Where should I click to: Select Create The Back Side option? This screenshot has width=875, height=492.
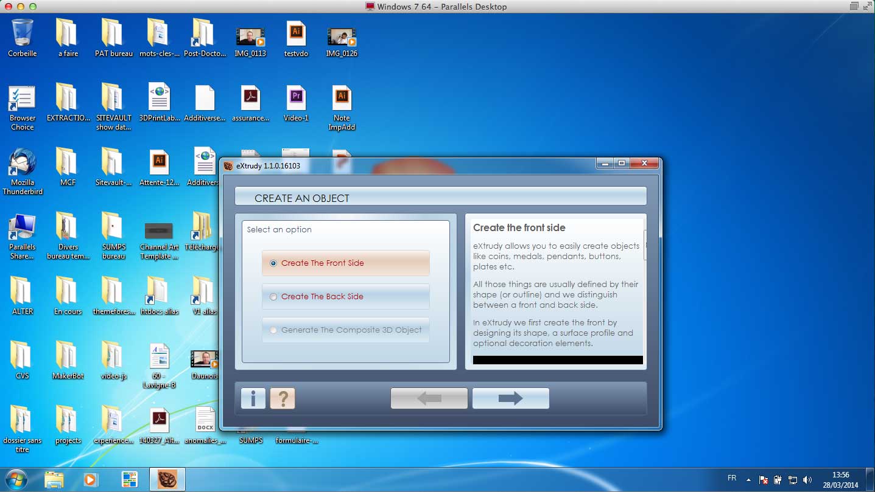(x=345, y=297)
